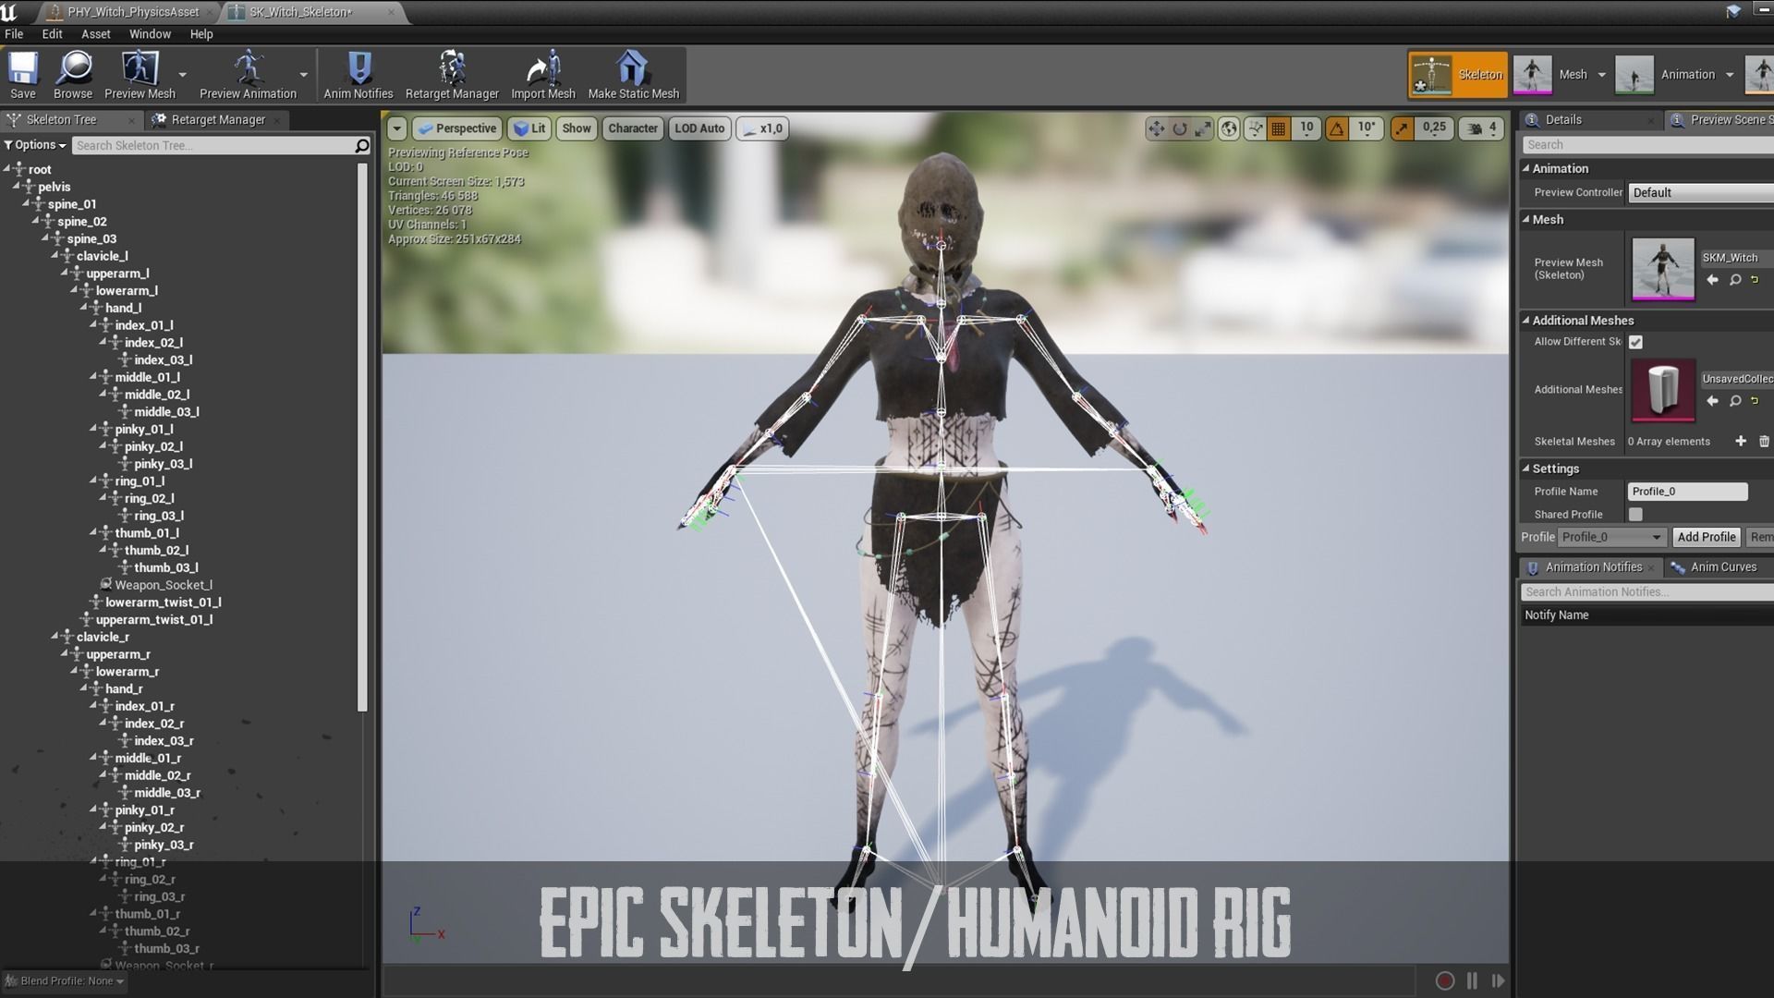Open the Profile_0 profile dropdown

point(1611,537)
